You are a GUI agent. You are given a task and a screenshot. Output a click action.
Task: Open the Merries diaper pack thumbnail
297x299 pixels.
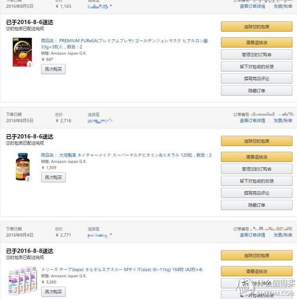[22, 281]
